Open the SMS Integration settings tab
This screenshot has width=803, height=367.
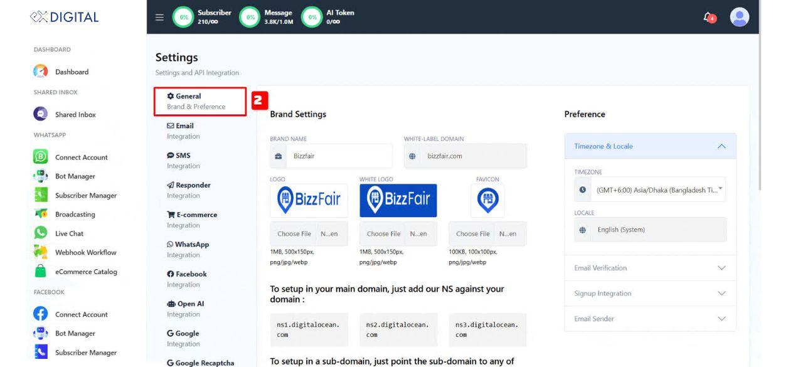[183, 161]
